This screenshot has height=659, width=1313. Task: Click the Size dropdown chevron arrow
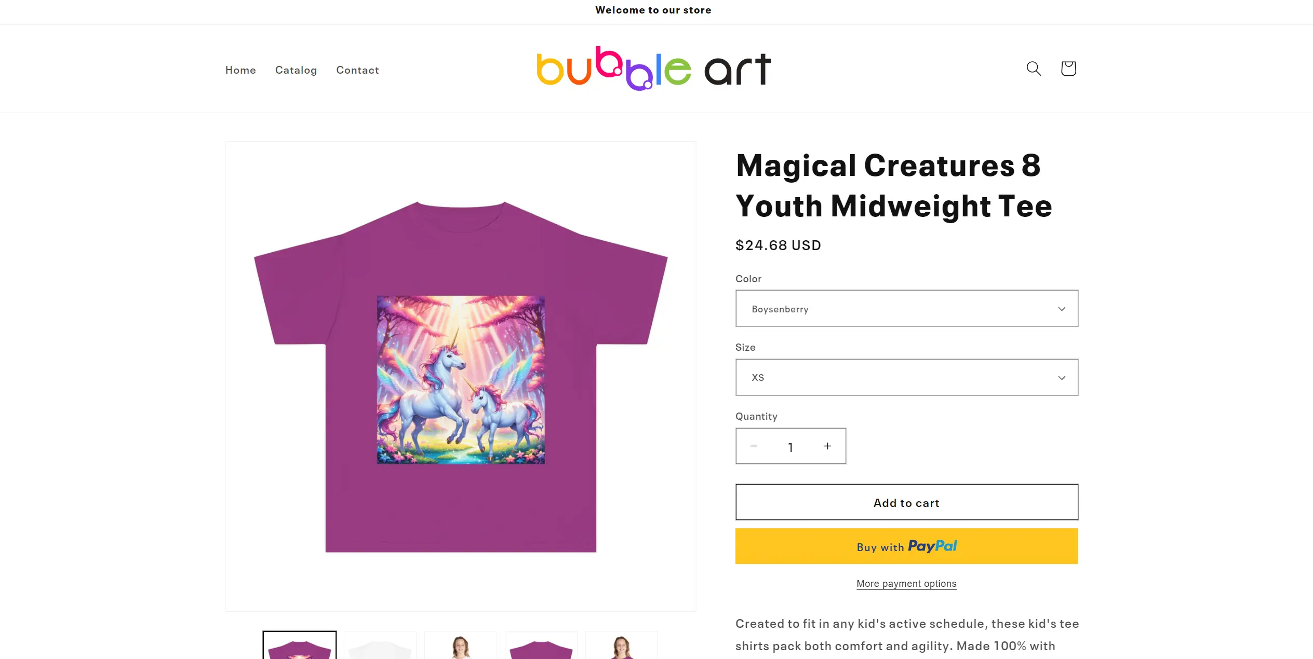tap(1062, 378)
